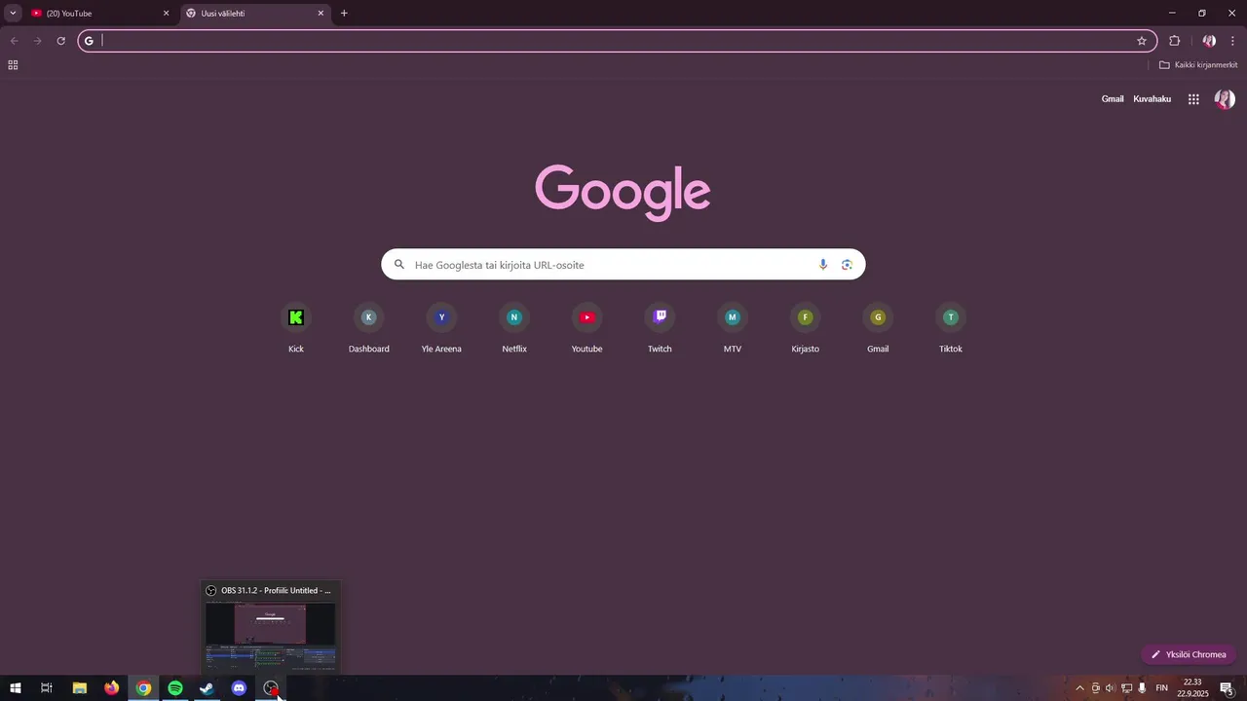Open Spotify from the taskbar
This screenshot has width=1247, height=701.
pyautogui.click(x=175, y=688)
